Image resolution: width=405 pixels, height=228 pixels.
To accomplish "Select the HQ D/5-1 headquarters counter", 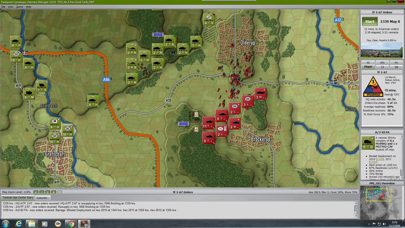I will point(55,124).
